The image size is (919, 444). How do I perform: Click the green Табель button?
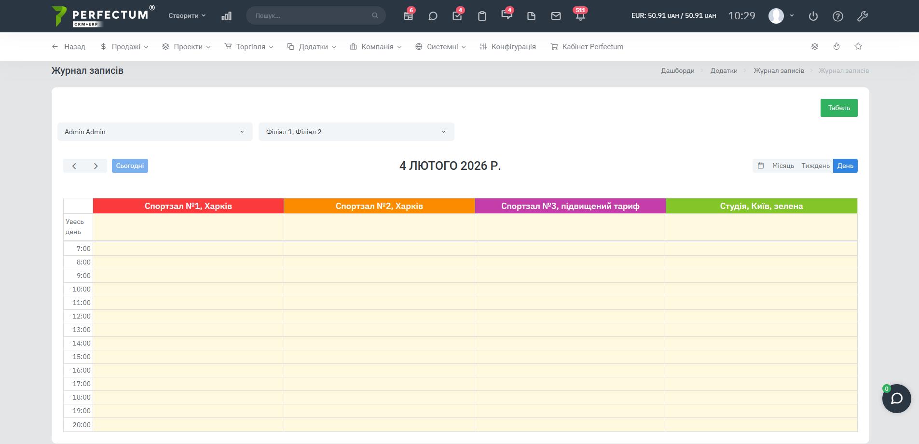(838, 108)
